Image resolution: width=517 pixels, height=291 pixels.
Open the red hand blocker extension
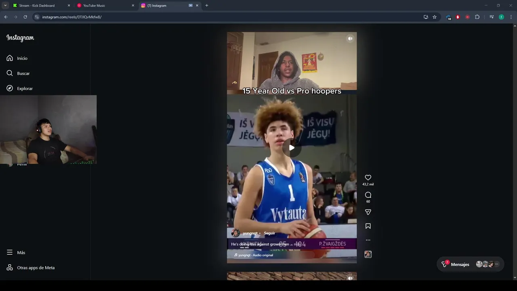458,17
